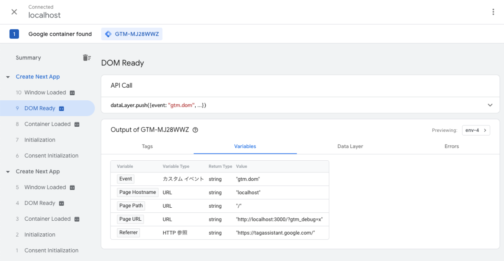Click the API Call section heading

[x=121, y=86]
